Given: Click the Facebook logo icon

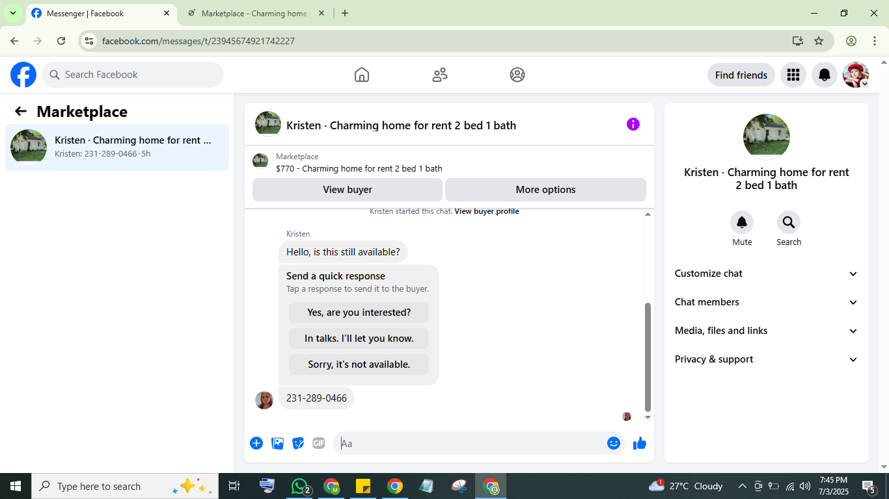Looking at the screenshot, I should coord(23,75).
